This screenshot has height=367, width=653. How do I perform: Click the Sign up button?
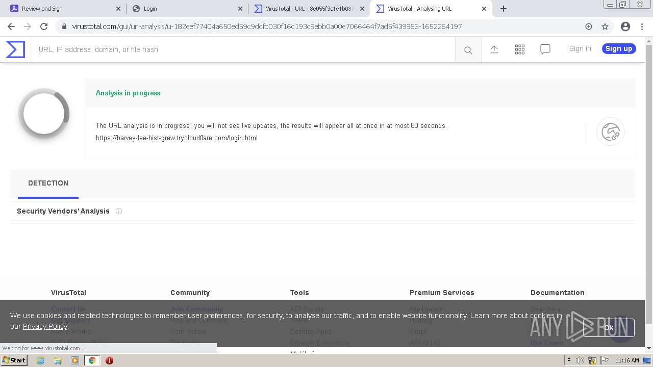pyautogui.click(x=619, y=49)
